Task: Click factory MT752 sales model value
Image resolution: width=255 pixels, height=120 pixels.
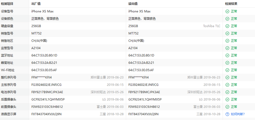Action: pos(37,33)
